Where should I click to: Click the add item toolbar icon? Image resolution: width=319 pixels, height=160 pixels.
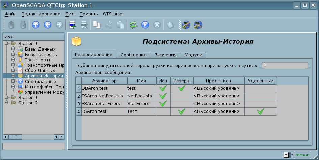tap(73, 25)
